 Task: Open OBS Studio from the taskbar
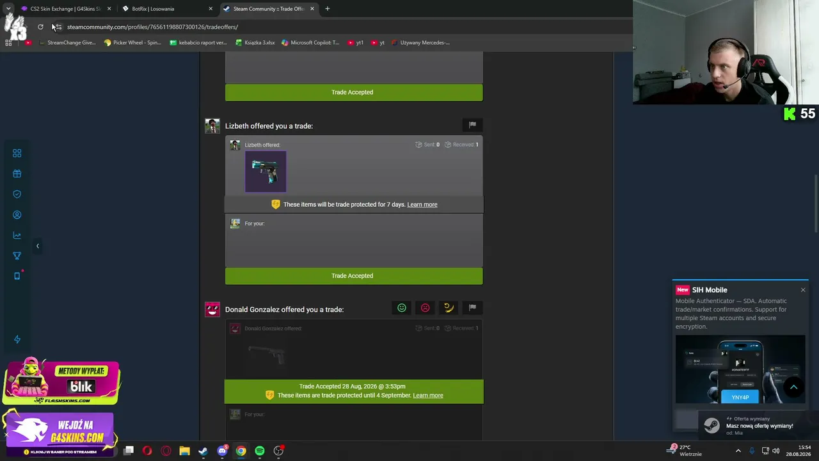(278, 451)
